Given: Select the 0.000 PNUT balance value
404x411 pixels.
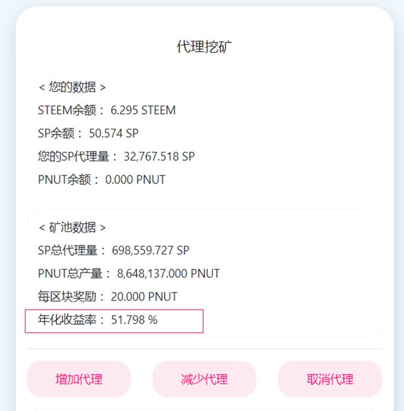Looking at the screenshot, I should pyautogui.click(x=135, y=179).
